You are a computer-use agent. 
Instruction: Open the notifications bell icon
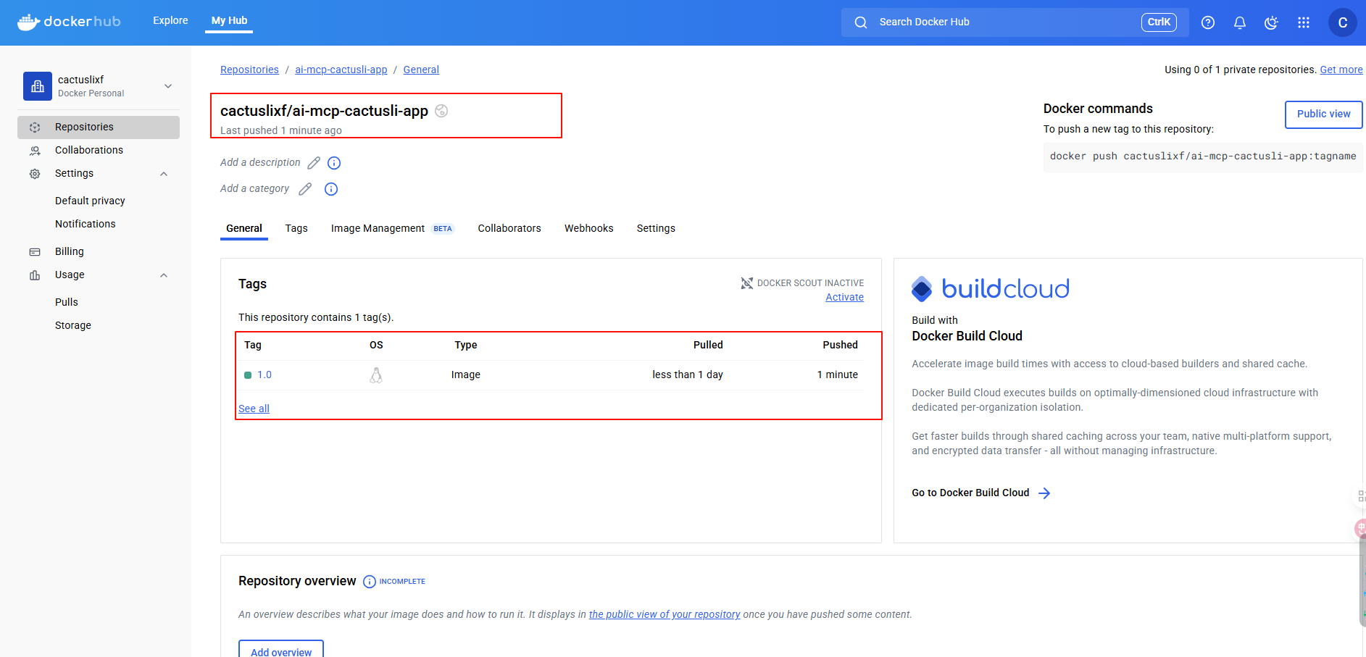1240,22
